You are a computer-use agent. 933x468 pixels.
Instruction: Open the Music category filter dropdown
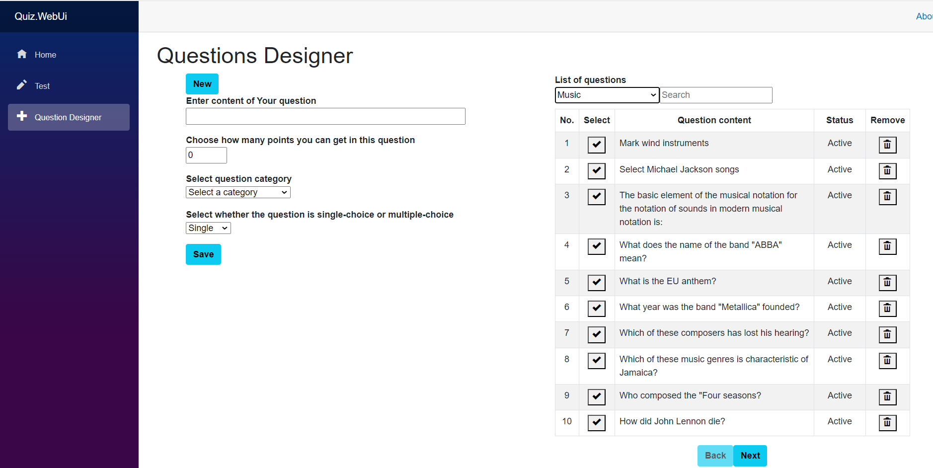607,95
